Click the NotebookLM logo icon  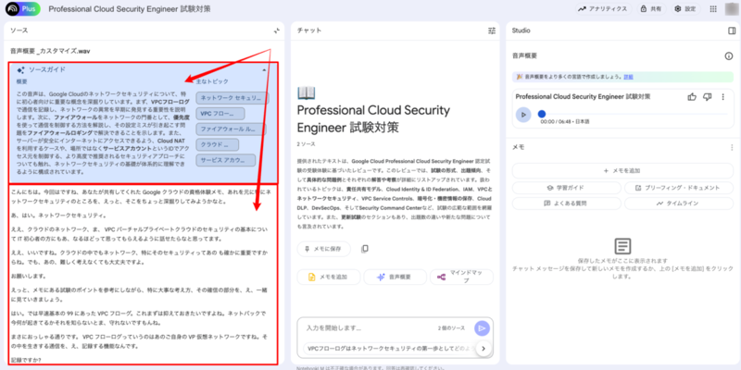coord(12,9)
